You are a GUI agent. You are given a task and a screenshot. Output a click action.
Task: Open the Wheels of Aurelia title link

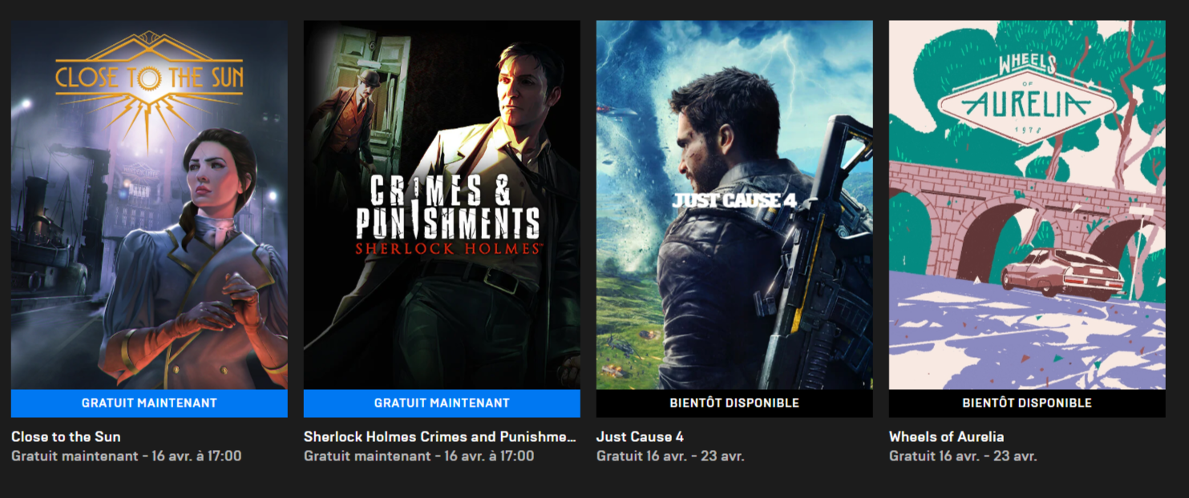point(946,437)
